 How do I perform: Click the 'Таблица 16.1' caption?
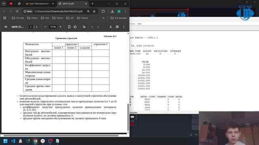coord(110,36)
